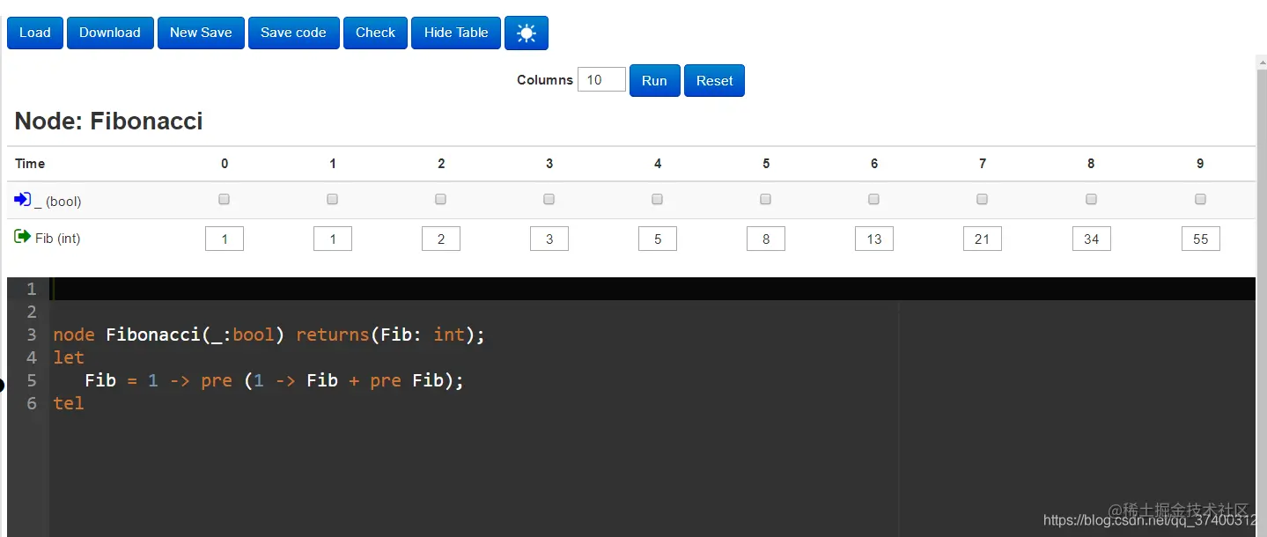This screenshot has height=537, width=1267.
Task: Focus the Columns number input
Action: click(601, 80)
